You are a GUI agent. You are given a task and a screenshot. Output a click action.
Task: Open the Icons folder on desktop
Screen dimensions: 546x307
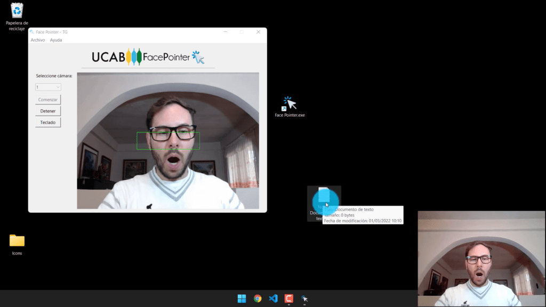[17, 241]
